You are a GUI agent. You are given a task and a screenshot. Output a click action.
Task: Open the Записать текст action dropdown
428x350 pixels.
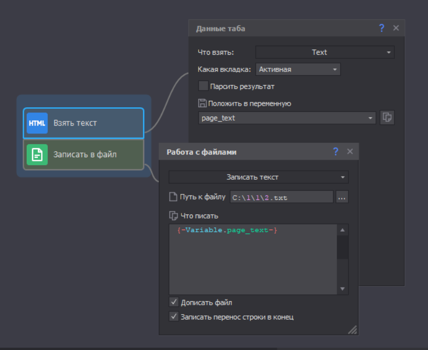point(259,177)
